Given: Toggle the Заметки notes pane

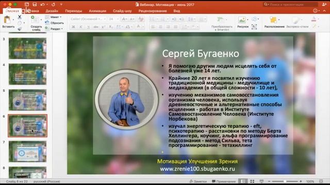Looking at the screenshot, I should pos(198,181).
